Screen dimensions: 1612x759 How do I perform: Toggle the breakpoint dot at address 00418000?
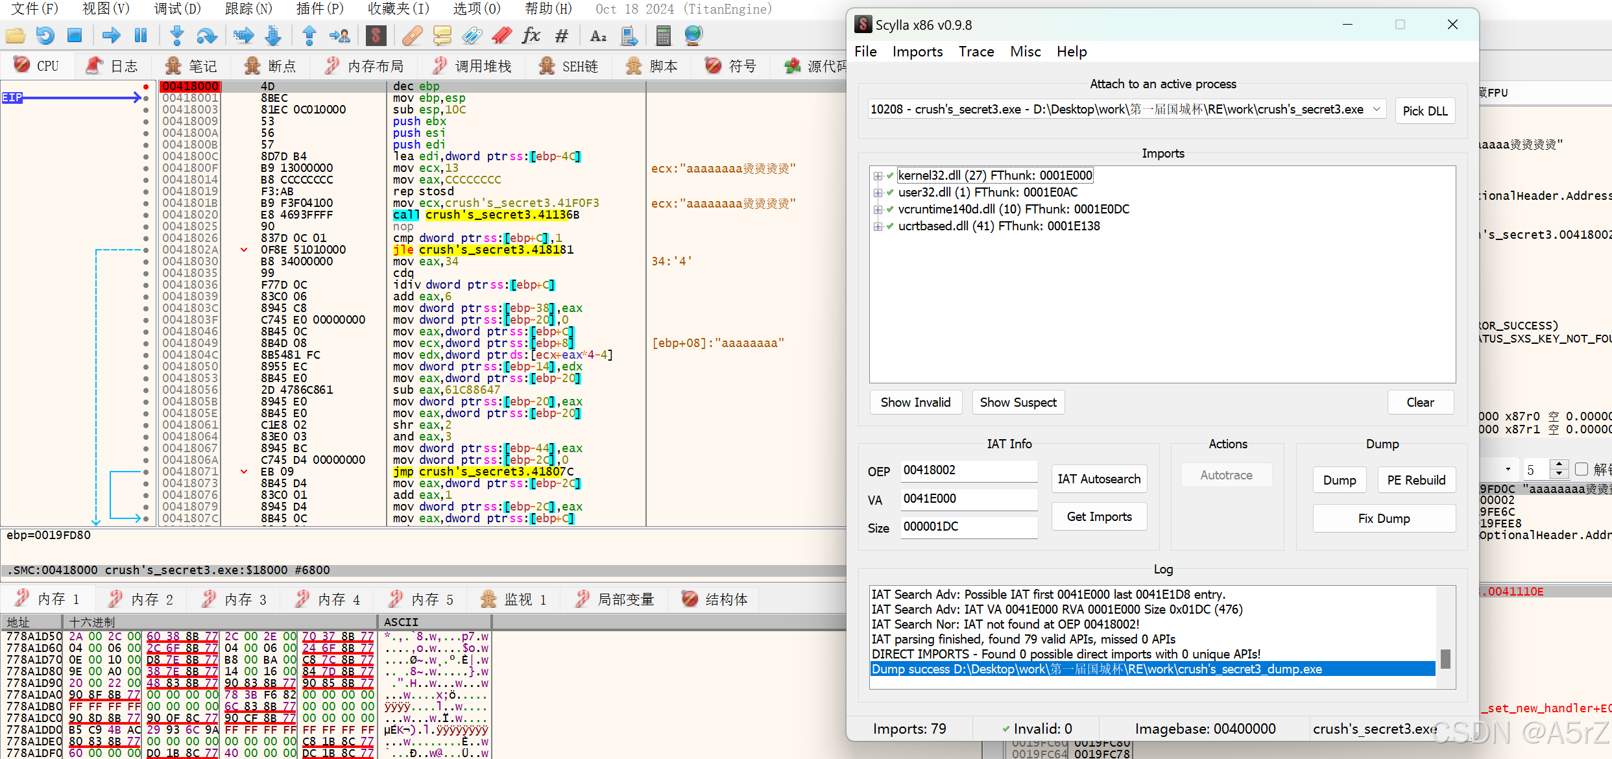point(146,86)
